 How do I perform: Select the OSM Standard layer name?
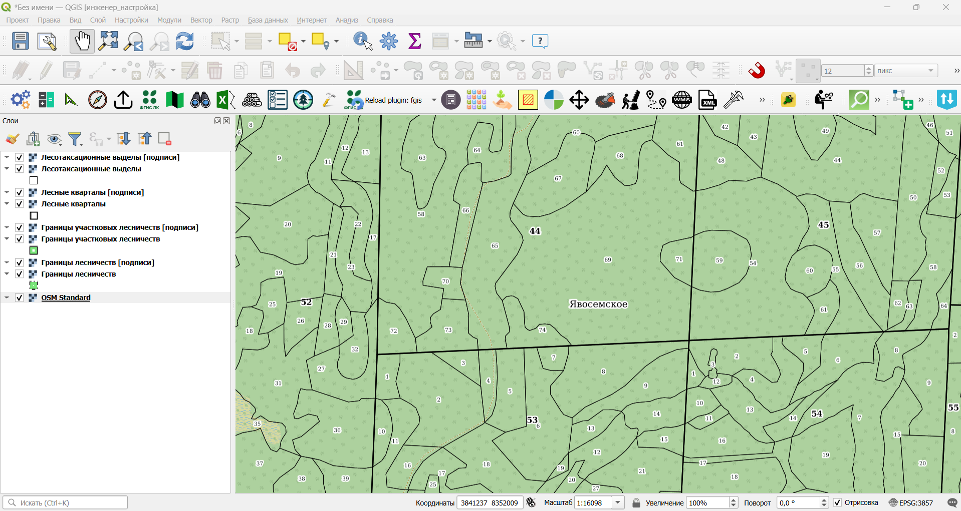pos(66,298)
